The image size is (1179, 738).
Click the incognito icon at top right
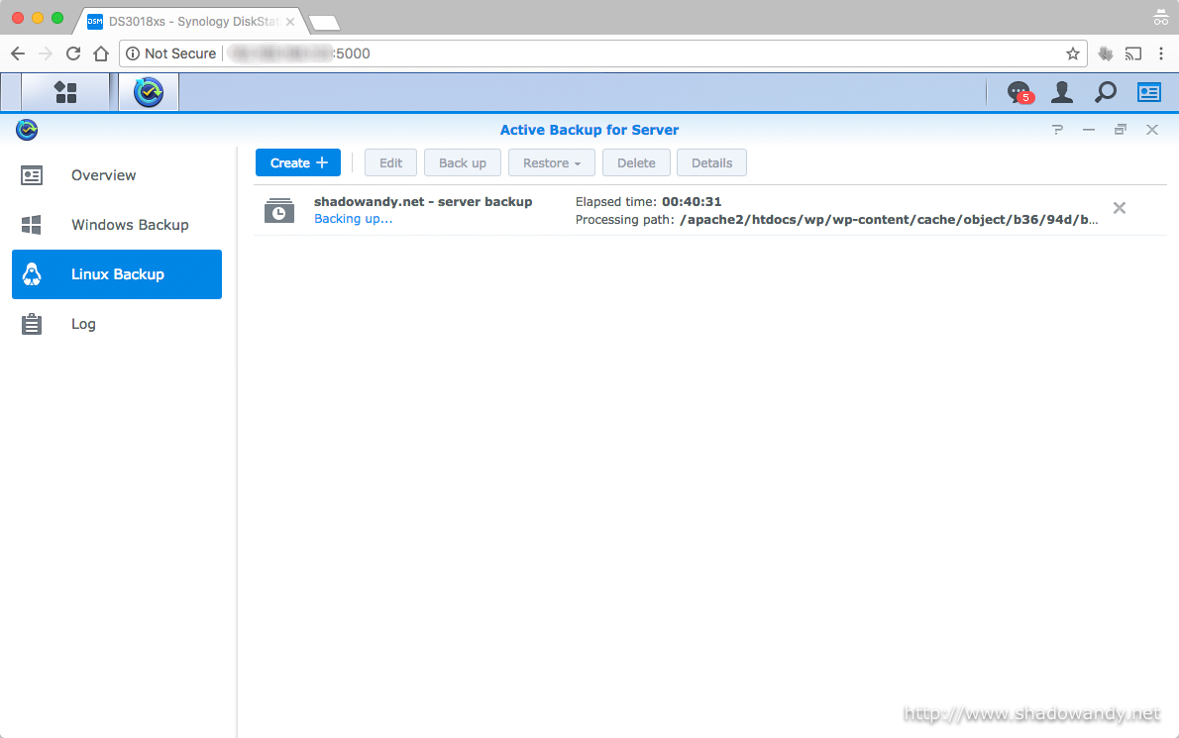point(1161,17)
